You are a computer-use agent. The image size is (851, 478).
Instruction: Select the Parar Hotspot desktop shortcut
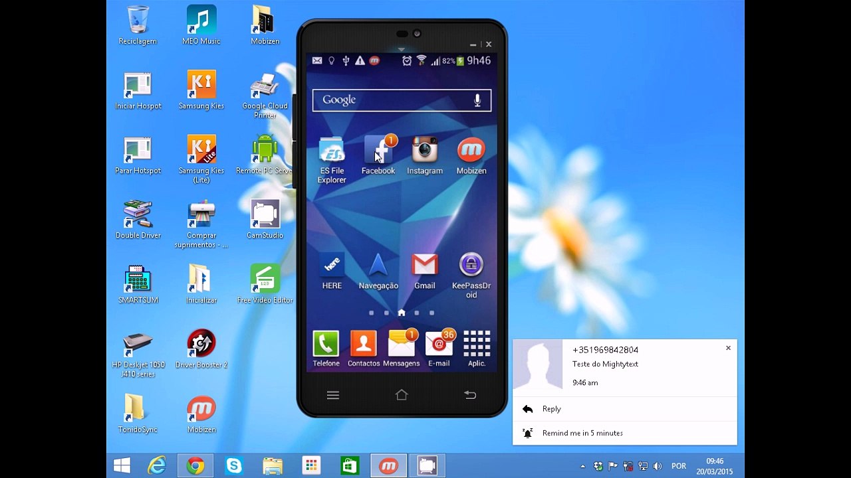(x=138, y=156)
